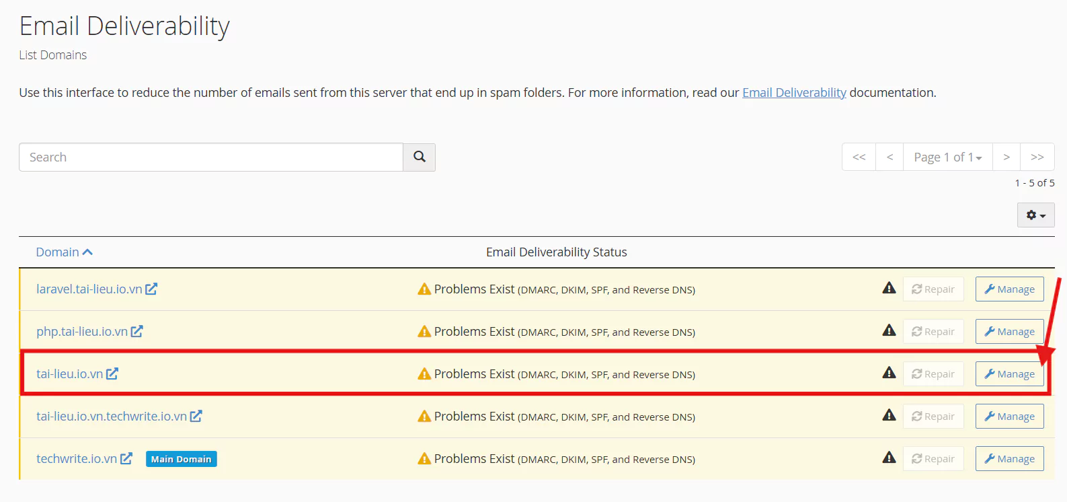
Task: Open the tai-lieu.io.vn.techwrite.io.vn domain link
Action: pyautogui.click(x=112, y=416)
